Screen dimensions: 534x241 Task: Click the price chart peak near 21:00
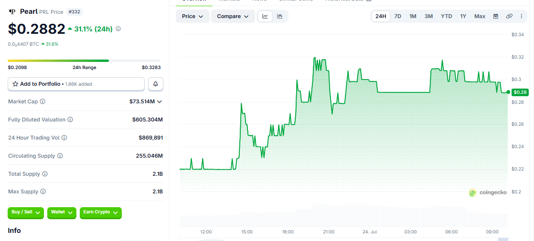[315, 58]
